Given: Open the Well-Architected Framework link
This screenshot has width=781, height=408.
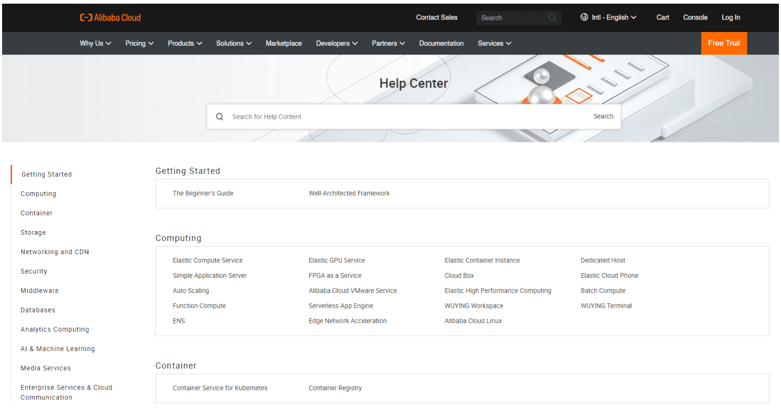Looking at the screenshot, I should (x=349, y=193).
